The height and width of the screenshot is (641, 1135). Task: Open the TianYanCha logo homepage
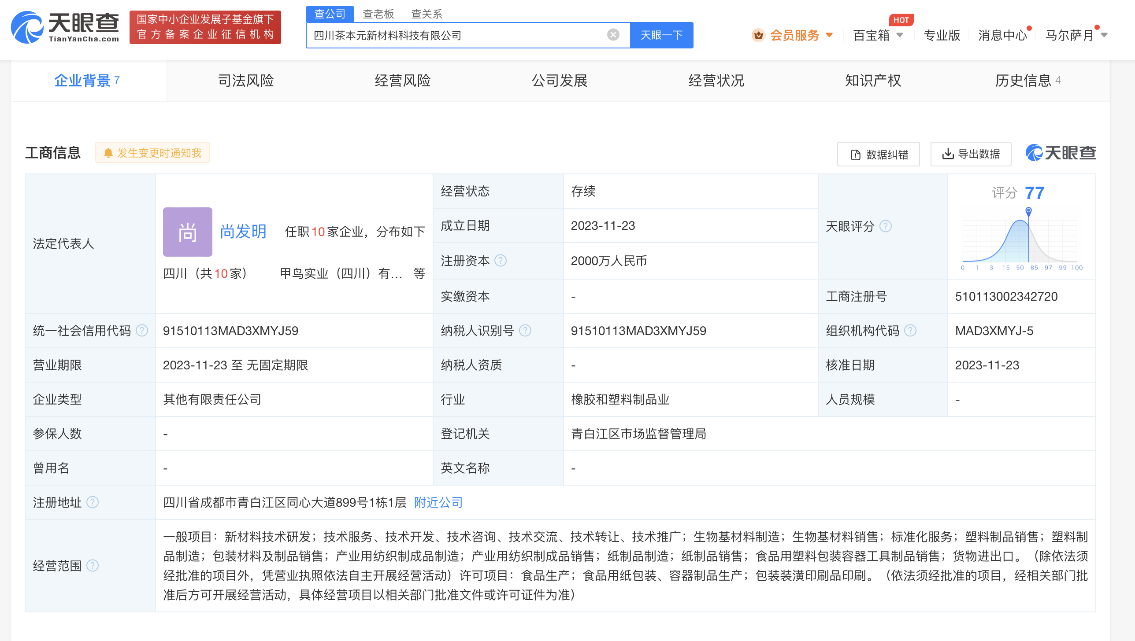pyautogui.click(x=65, y=27)
